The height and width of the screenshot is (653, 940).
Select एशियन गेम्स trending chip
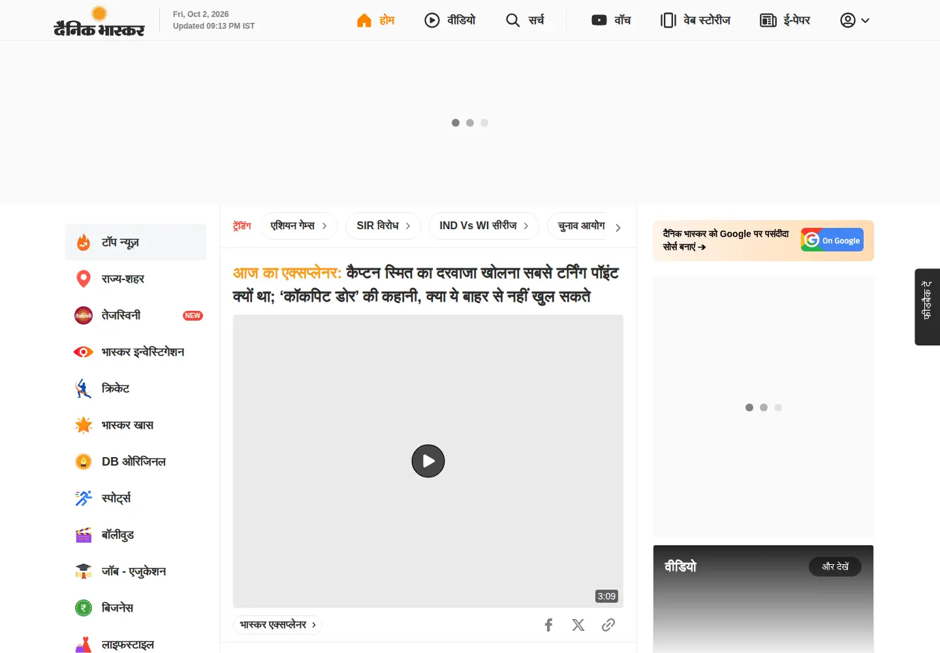(x=298, y=226)
